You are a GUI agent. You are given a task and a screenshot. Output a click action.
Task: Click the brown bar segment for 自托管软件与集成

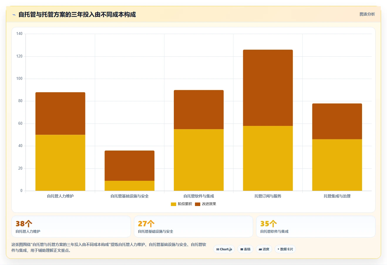[x=199, y=110]
